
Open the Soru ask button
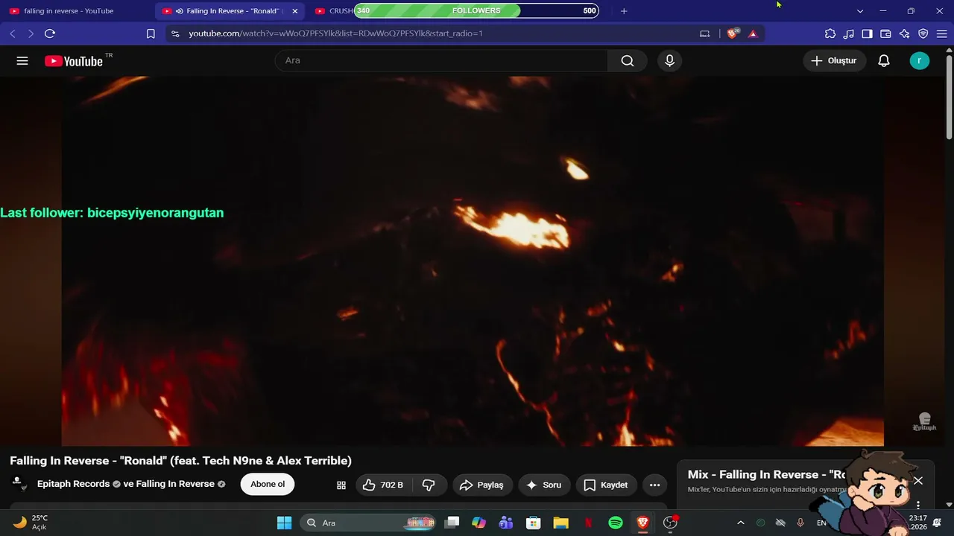pyautogui.click(x=543, y=485)
